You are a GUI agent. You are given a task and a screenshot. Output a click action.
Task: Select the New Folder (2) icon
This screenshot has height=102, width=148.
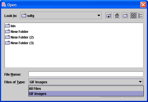[7, 37]
